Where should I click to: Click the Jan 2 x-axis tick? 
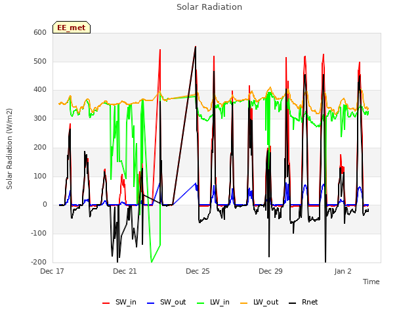(343, 271)
